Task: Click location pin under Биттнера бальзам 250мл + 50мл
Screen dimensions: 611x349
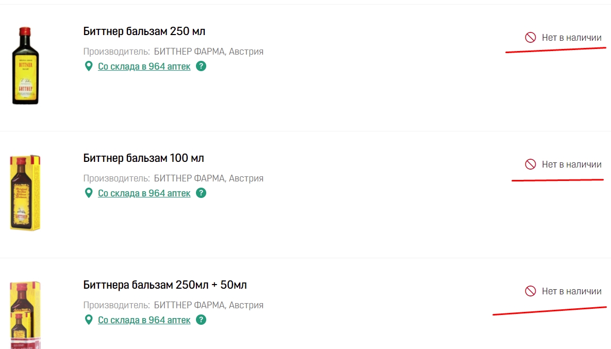Action: pos(89,320)
